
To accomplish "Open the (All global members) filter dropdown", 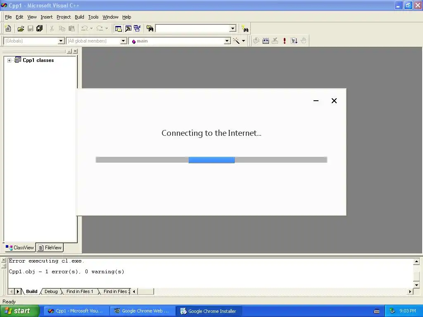I will tap(123, 41).
